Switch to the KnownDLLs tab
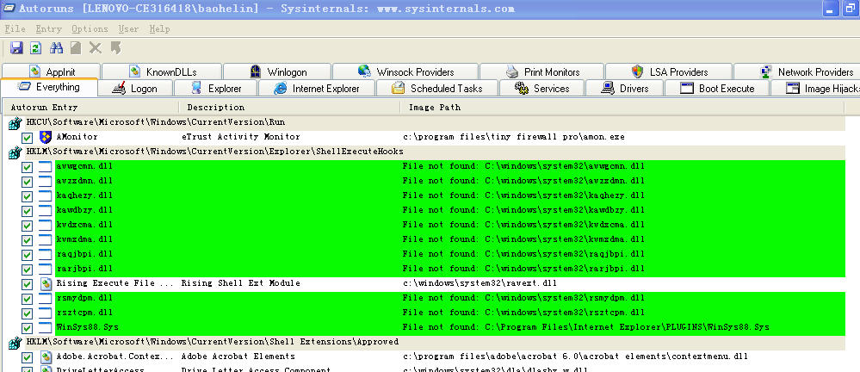The height and width of the screenshot is (372, 860). 162,71
